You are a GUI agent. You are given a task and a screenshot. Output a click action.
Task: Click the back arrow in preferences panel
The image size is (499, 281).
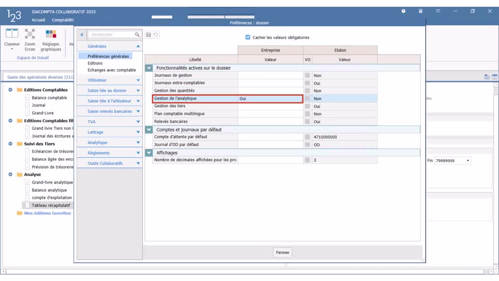82,34
